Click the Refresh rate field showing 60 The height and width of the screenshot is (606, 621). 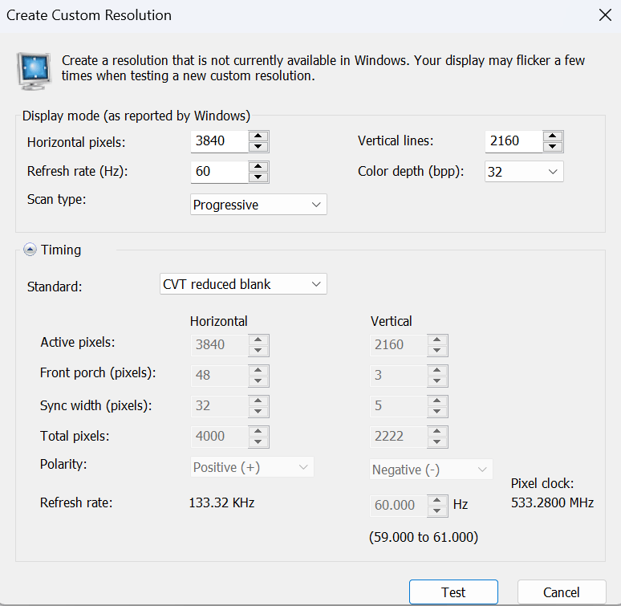pos(219,172)
